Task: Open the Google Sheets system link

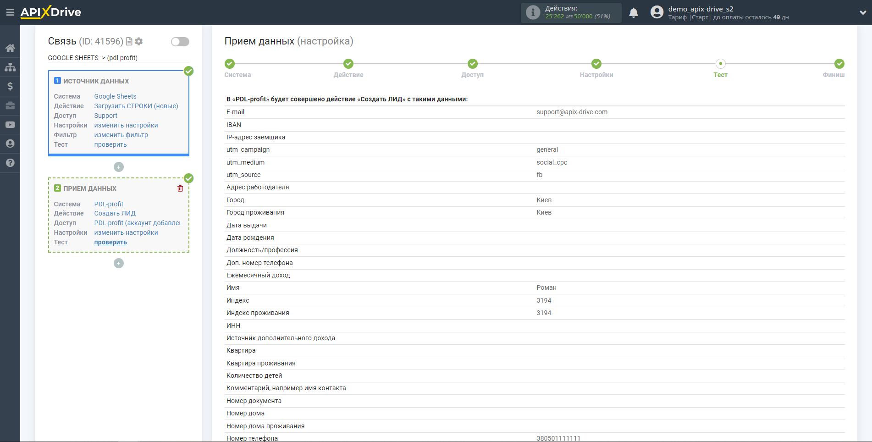Action: (x=115, y=96)
